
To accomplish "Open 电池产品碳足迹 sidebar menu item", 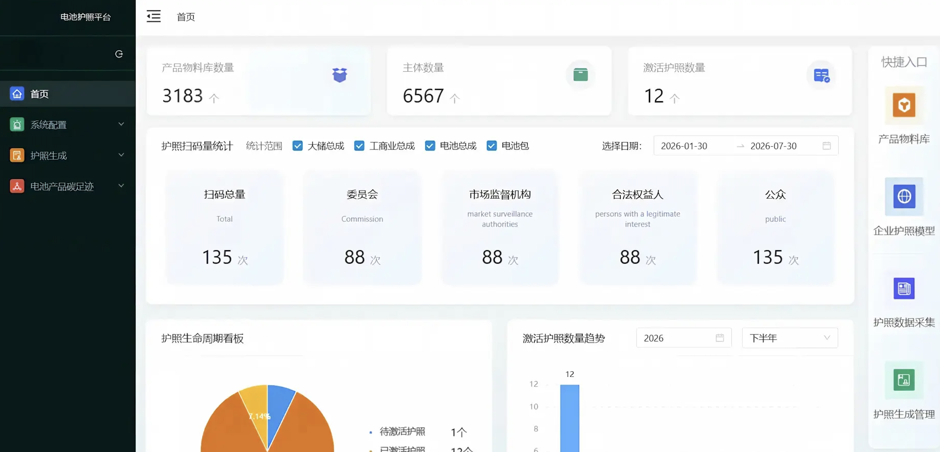I will point(68,186).
